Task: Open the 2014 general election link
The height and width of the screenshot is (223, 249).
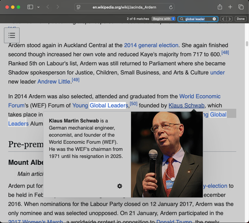Action: 151,45
